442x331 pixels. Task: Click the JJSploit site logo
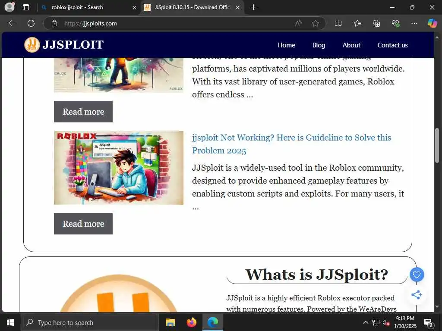[32, 45]
